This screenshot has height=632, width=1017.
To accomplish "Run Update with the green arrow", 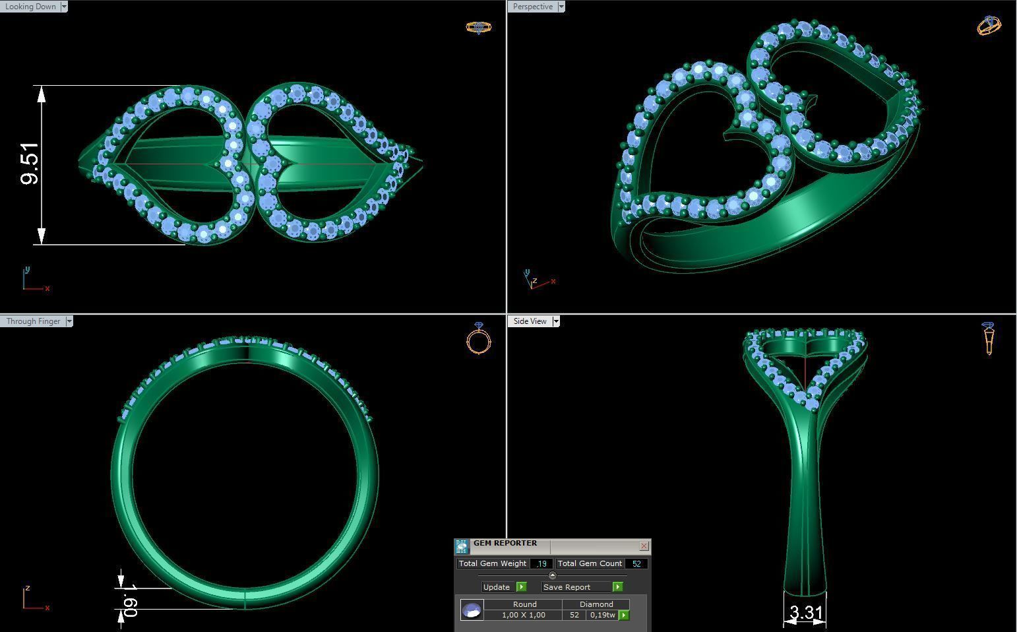I will 521,586.
